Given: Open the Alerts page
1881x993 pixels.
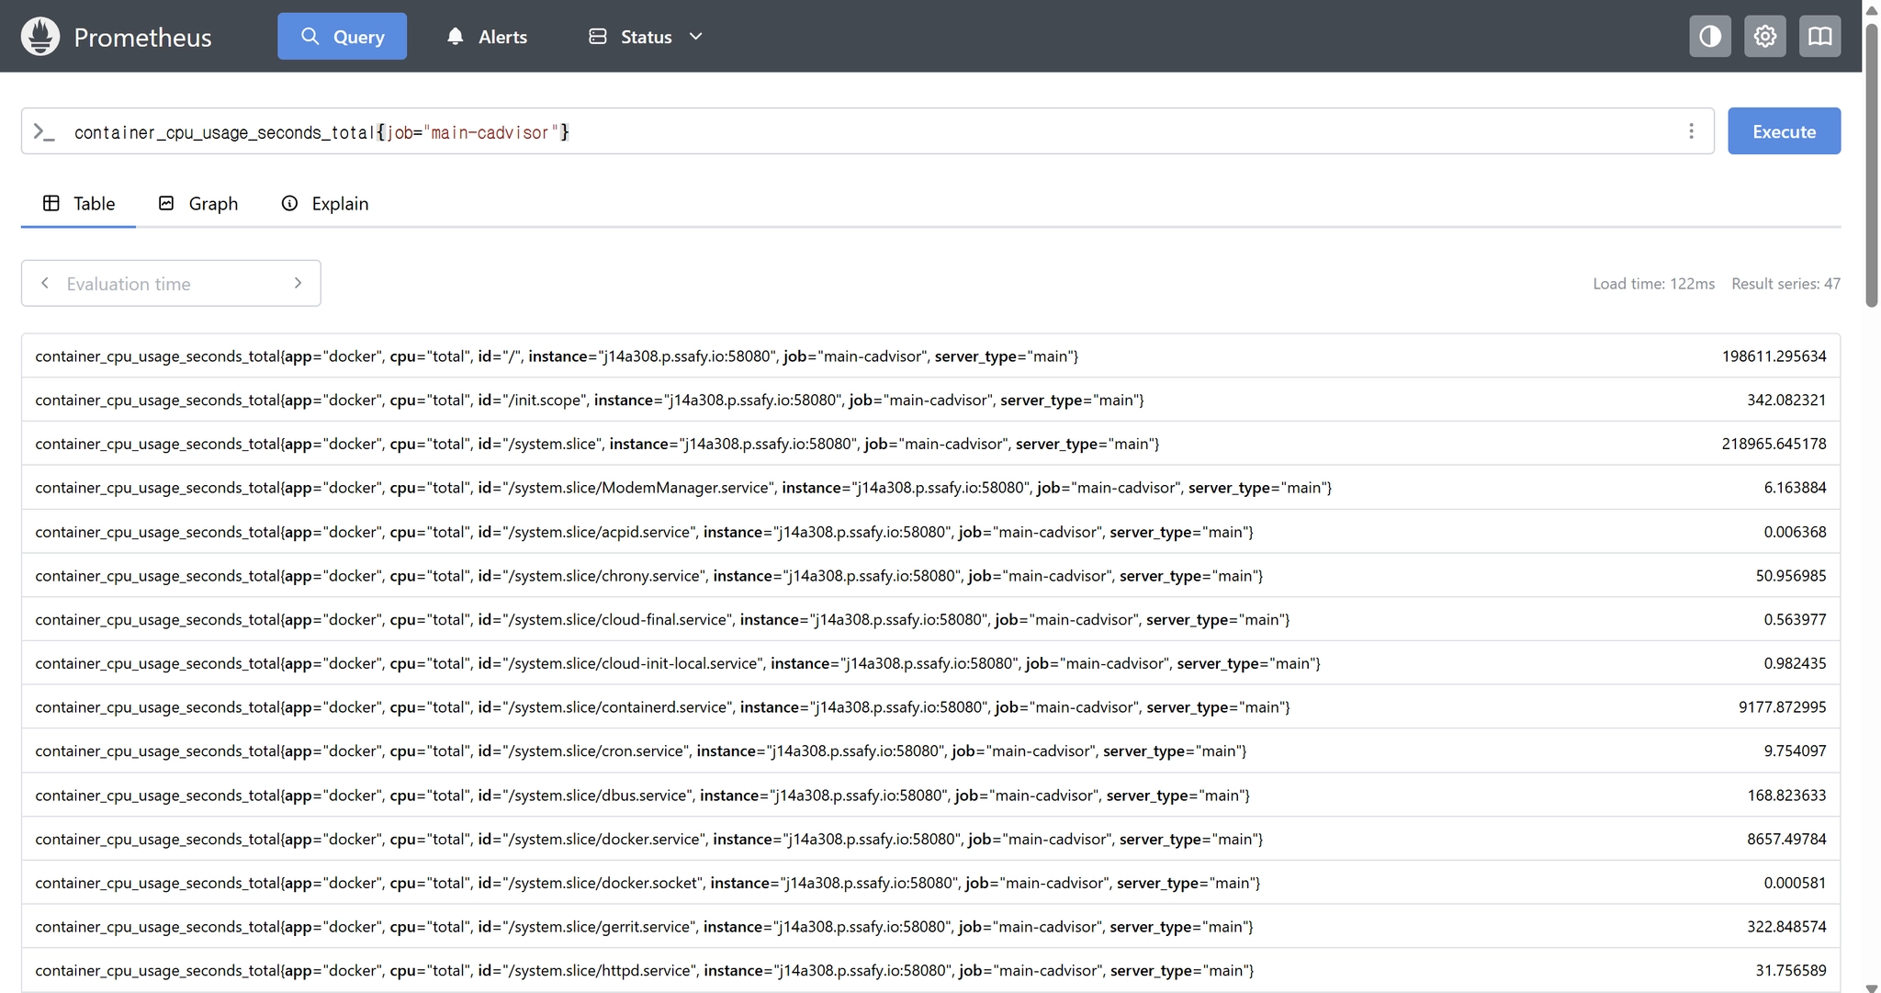Looking at the screenshot, I should pos(487,37).
